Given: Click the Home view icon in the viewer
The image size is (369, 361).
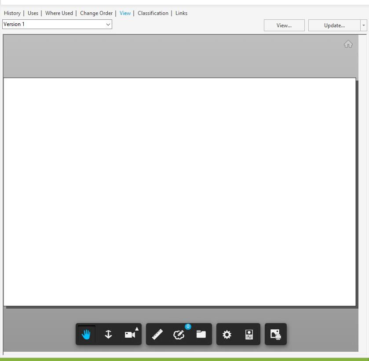Looking at the screenshot, I should pyautogui.click(x=348, y=44).
